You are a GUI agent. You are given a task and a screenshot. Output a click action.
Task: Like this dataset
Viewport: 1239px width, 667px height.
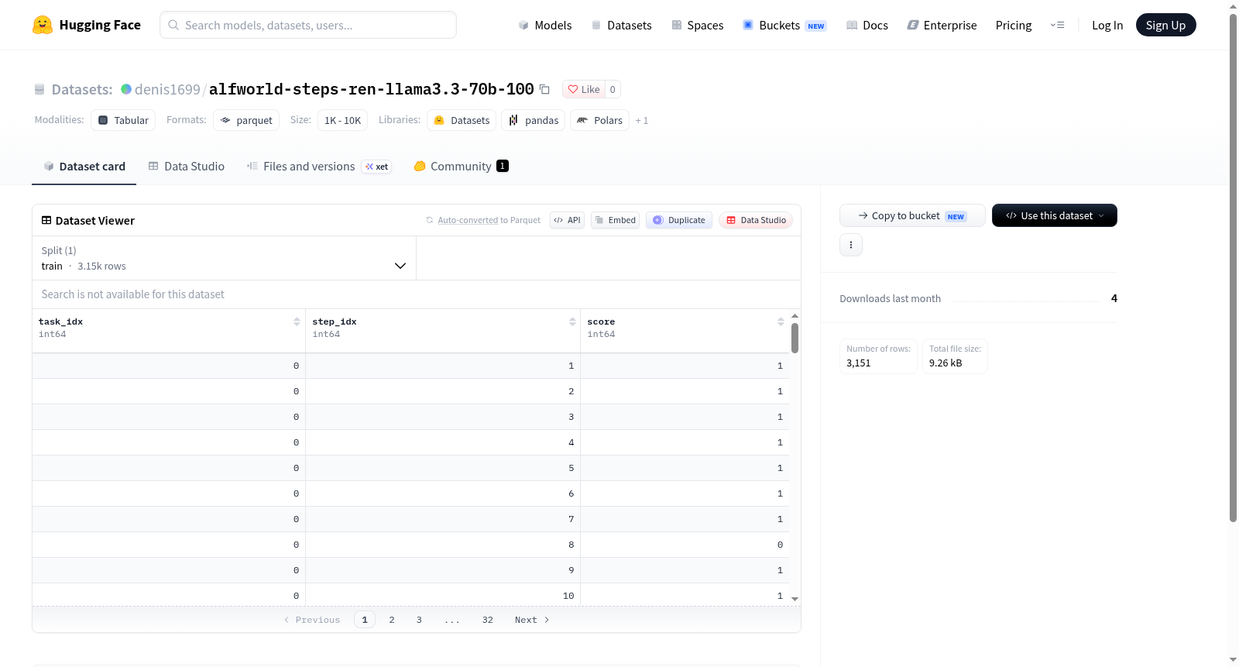point(584,89)
